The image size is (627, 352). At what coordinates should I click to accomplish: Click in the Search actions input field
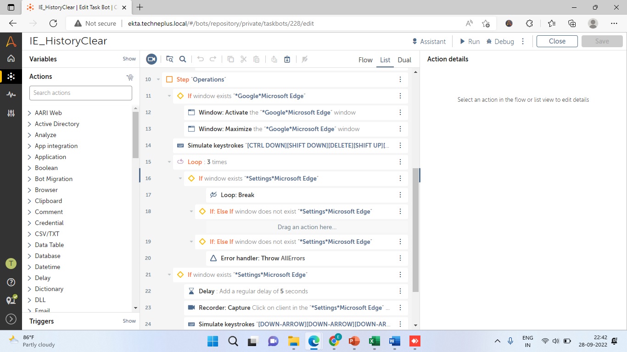(x=81, y=93)
